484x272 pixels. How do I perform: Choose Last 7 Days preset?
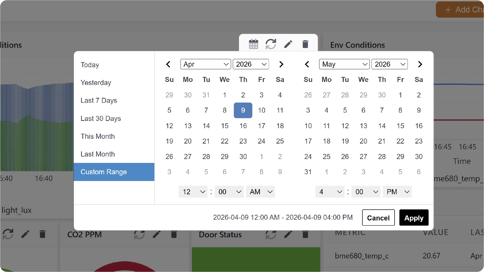114,101
